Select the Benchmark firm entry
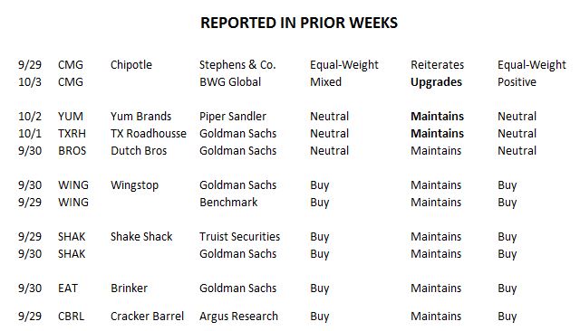The width and height of the screenshot is (580, 331). pos(228,203)
